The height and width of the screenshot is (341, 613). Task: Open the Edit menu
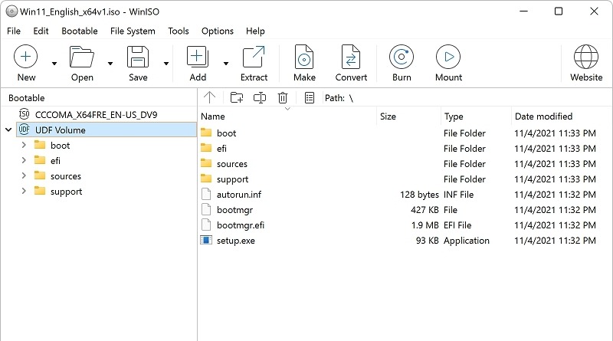(x=41, y=31)
